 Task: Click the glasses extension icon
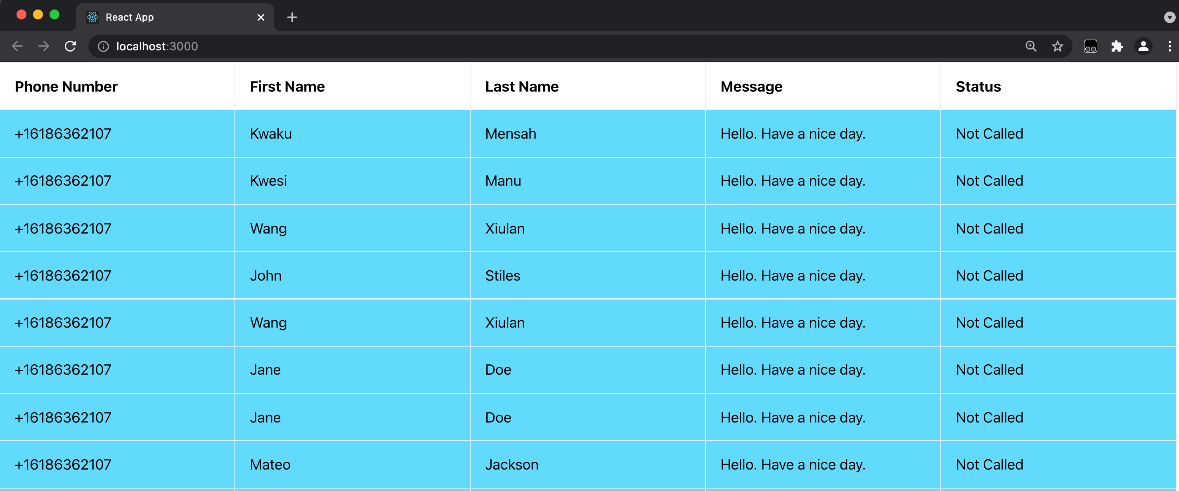point(1090,46)
